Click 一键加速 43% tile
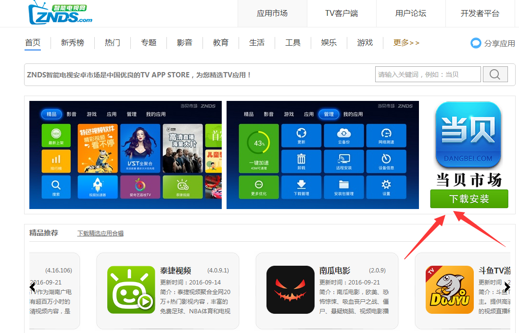519x333 pixels. pyautogui.click(x=259, y=148)
